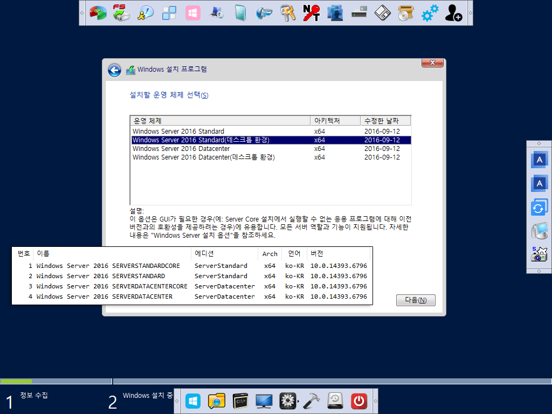
Task: Click the bottom dock right diamond handle
Action: (x=375, y=401)
